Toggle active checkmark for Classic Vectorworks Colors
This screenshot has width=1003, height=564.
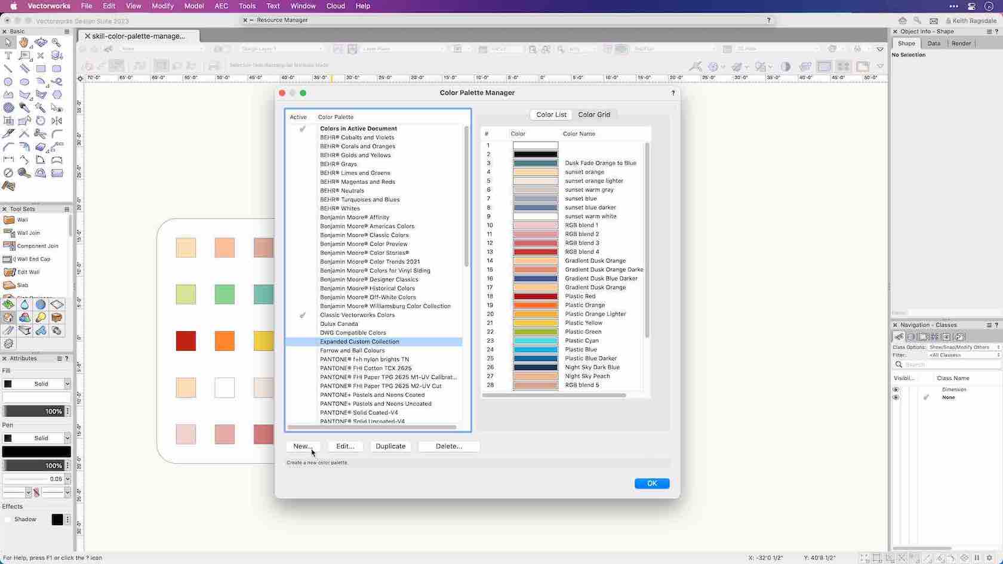tap(303, 315)
